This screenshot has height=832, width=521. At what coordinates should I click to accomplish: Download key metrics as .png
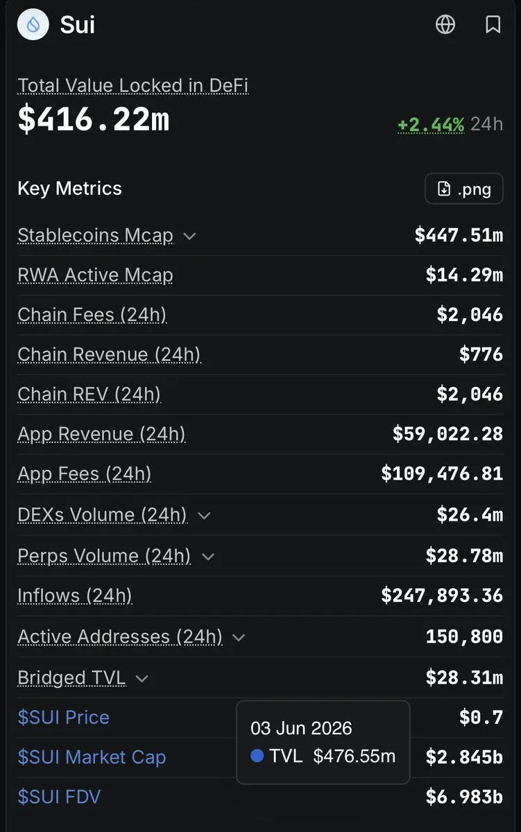pyautogui.click(x=464, y=189)
